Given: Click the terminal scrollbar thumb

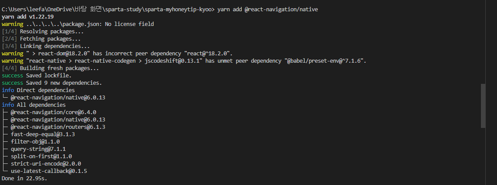Looking at the screenshot, I should click(483, 106).
